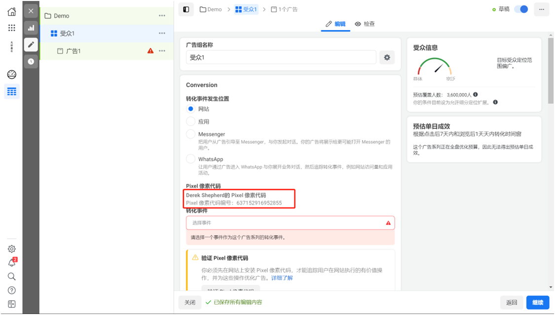Viewport: 555px width, 315px height.
Task: Switch off the 草稿 toggle
Action: click(x=521, y=9)
